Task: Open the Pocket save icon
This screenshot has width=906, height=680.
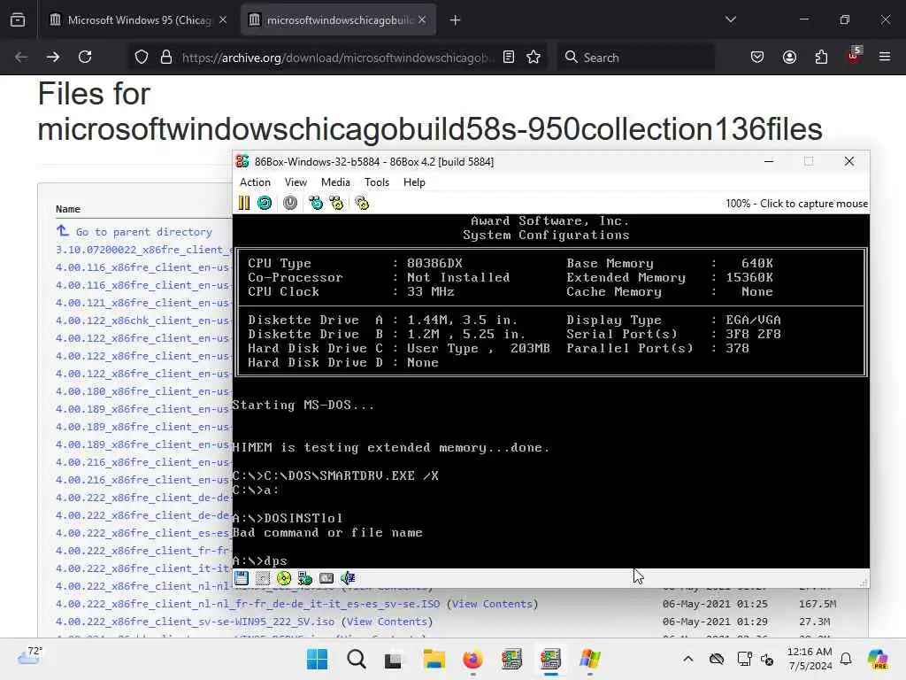Action: [757, 58]
